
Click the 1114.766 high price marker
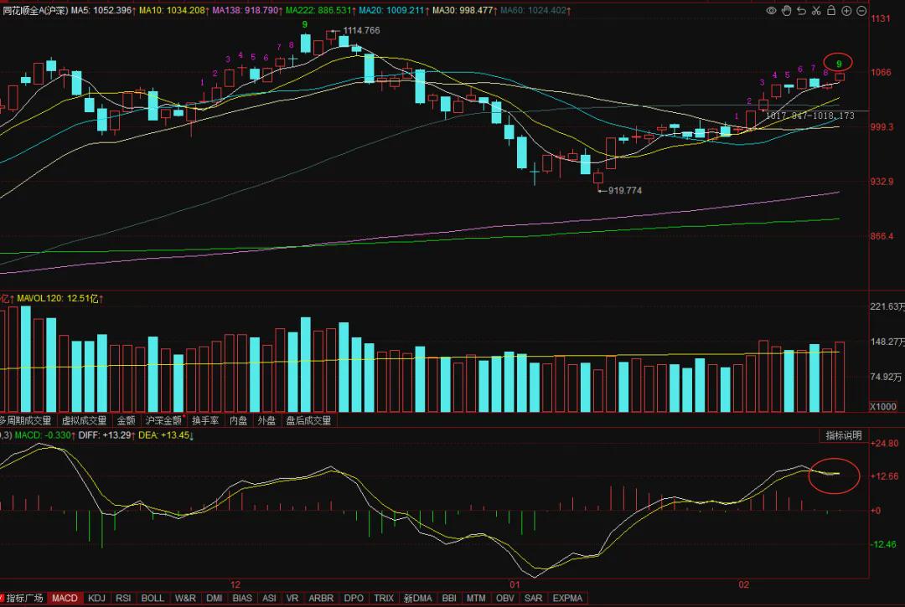[361, 30]
